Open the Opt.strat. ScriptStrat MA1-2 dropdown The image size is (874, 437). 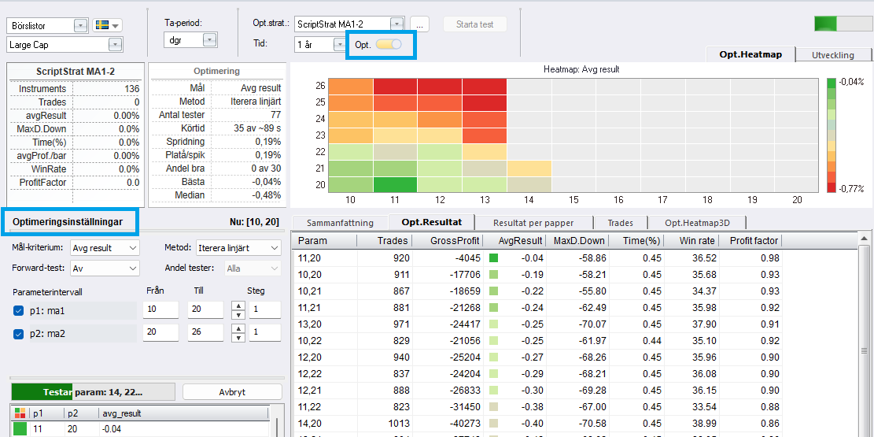(x=396, y=24)
